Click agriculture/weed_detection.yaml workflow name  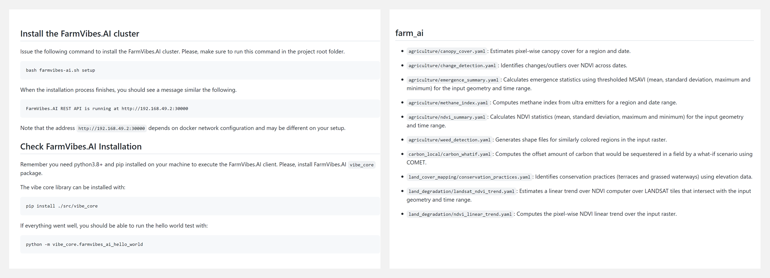click(x=449, y=140)
